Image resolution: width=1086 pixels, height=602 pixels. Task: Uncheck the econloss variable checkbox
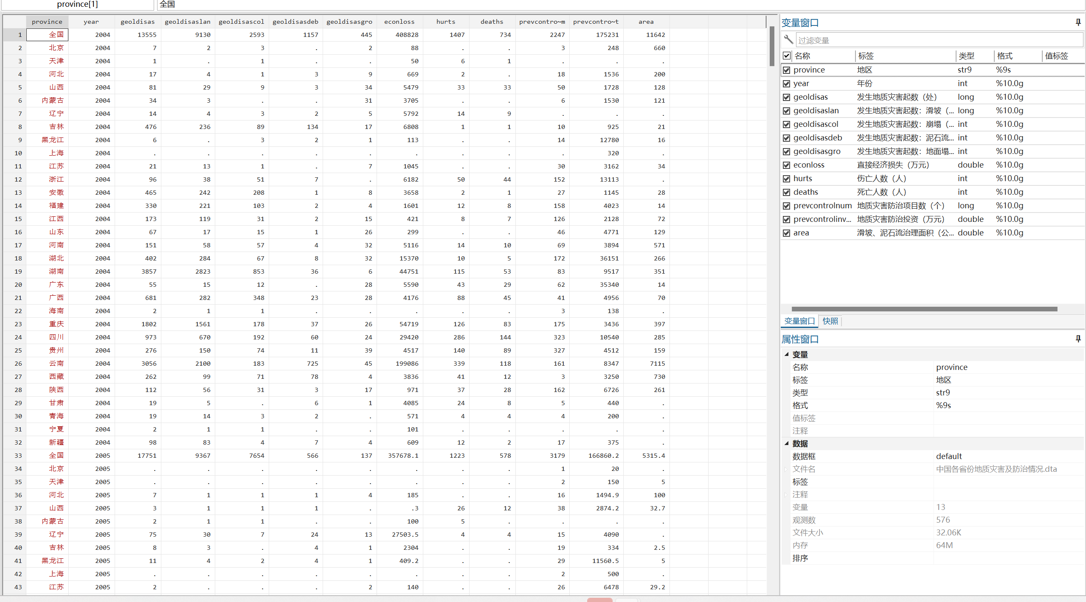click(787, 165)
